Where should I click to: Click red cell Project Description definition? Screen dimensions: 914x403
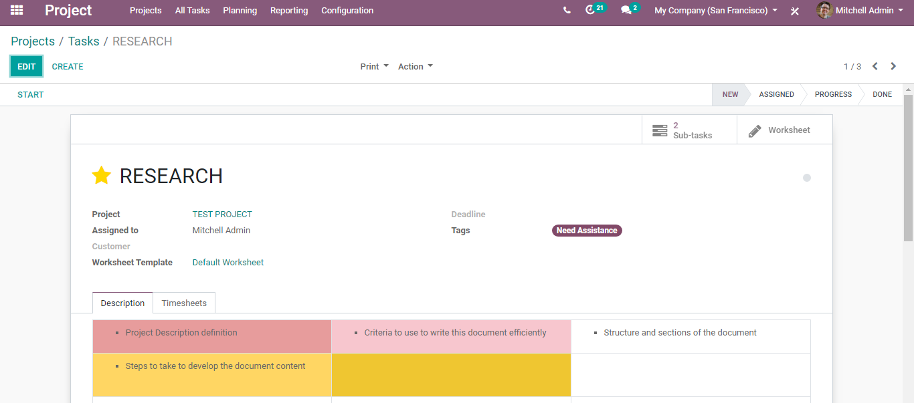pos(212,336)
